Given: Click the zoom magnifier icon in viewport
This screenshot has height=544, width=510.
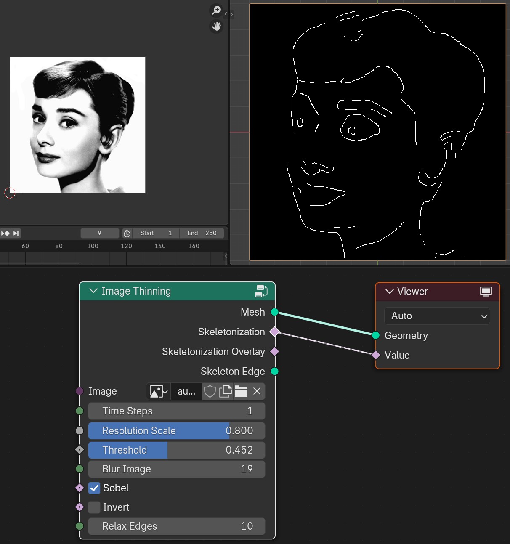Looking at the screenshot, I should coord(216,11).
